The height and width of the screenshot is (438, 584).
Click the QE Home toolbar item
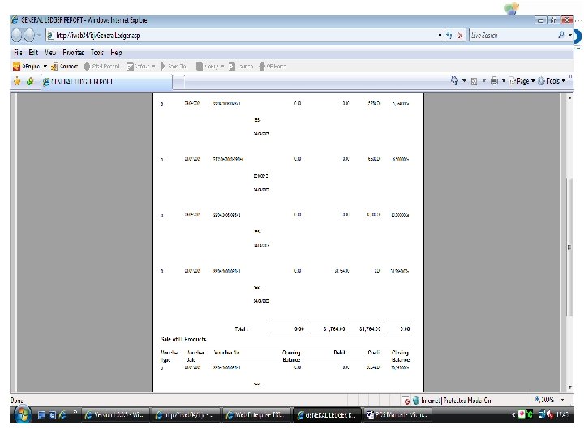pyautogui.click(x=272, y=67)
